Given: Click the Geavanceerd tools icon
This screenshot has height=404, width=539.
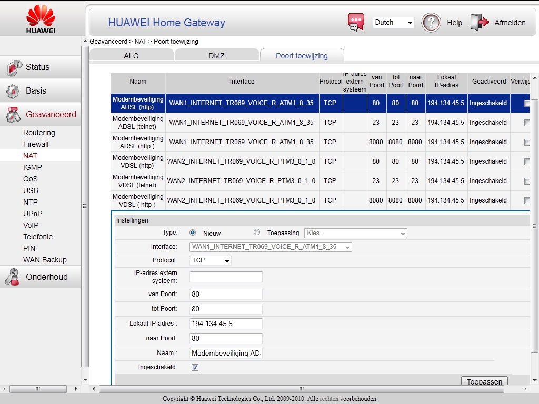Looking at the screenshot, I should coord(13,115).
